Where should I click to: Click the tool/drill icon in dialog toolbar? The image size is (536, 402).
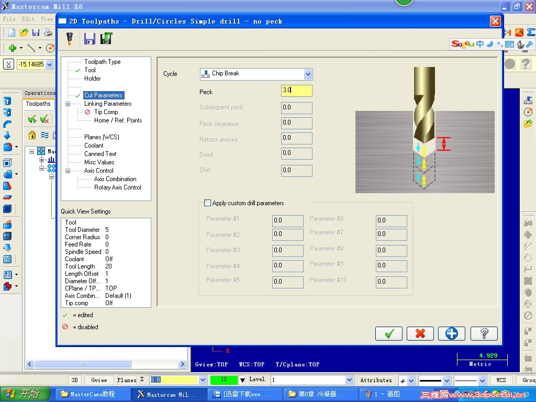[x=70, y=38]
